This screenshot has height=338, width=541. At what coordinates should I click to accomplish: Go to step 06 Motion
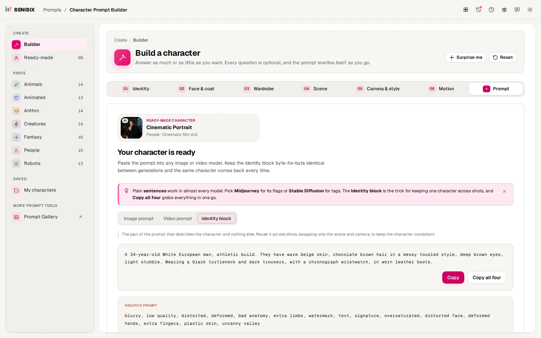point(441,89)
